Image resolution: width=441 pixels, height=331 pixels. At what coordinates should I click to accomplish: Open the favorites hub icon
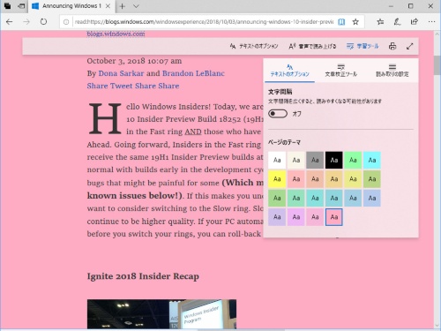[380, 22]
